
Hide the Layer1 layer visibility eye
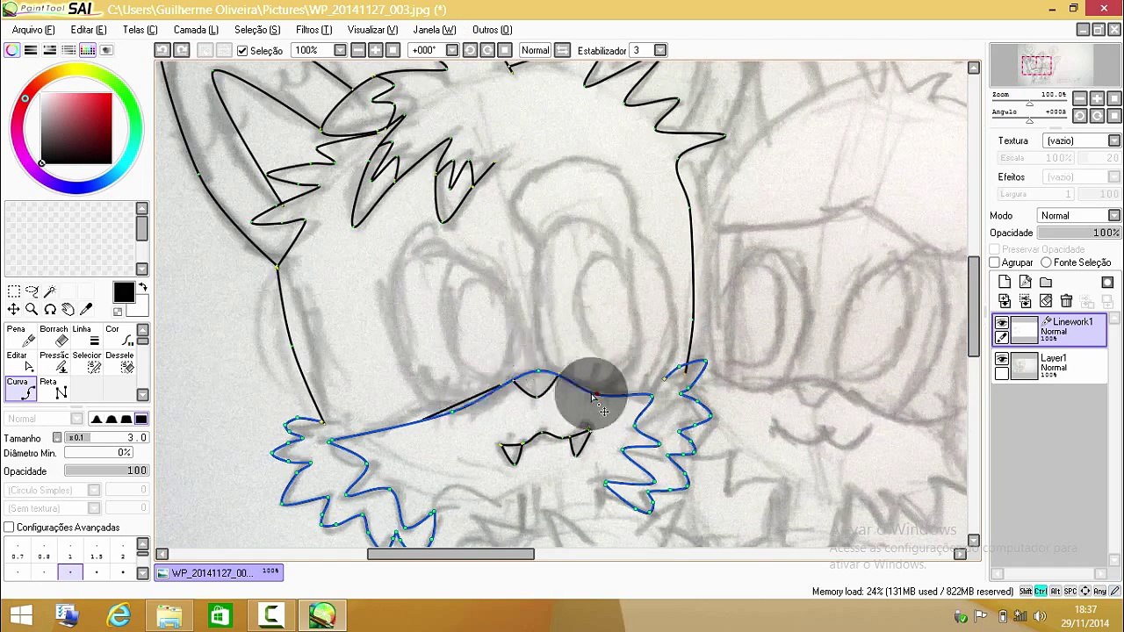(x=1002, y=359)
